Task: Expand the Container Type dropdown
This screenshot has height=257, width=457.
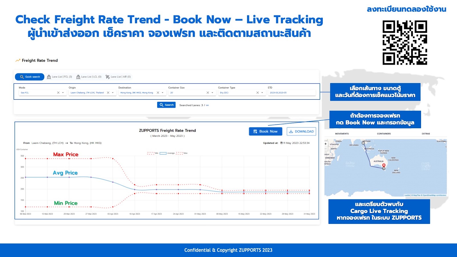Action: 262,93
